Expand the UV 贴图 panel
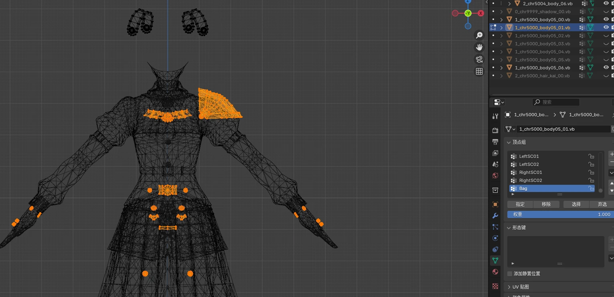This screenshot has width=614, height=297. point(520,287)
